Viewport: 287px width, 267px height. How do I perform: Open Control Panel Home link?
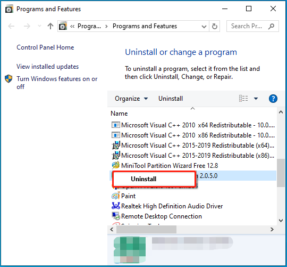click(x=45, y=47)
